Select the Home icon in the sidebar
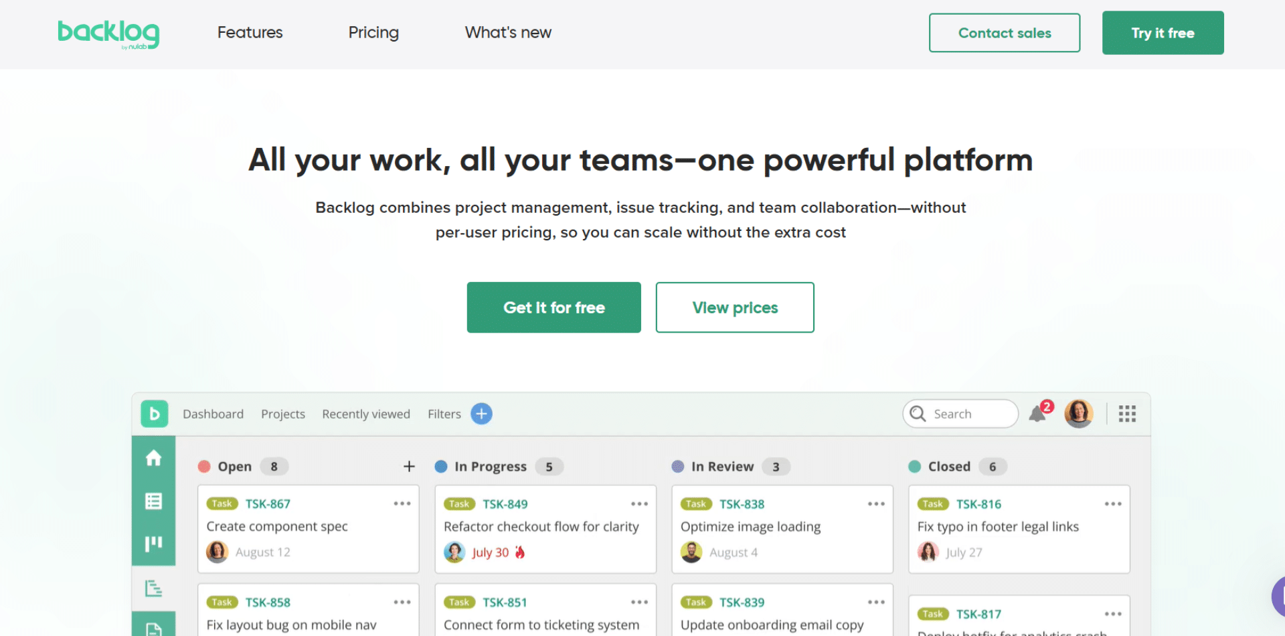1285x636 pixels. [x=153, y=458]
